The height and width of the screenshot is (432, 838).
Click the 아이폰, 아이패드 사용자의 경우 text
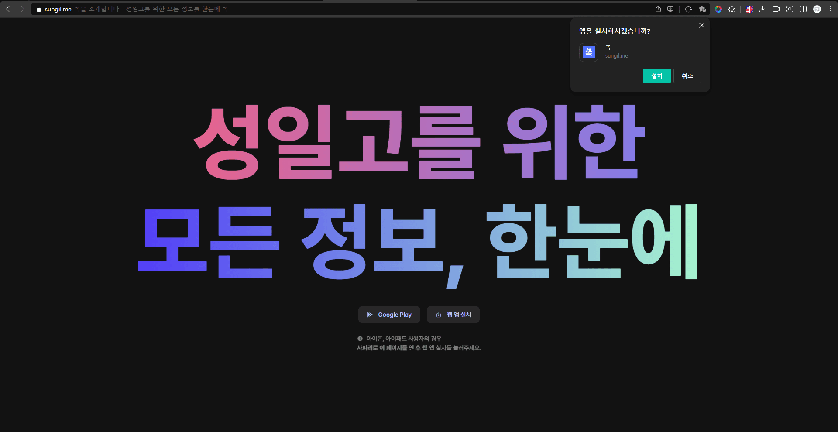pyautogui.click(x=404, y=339)
